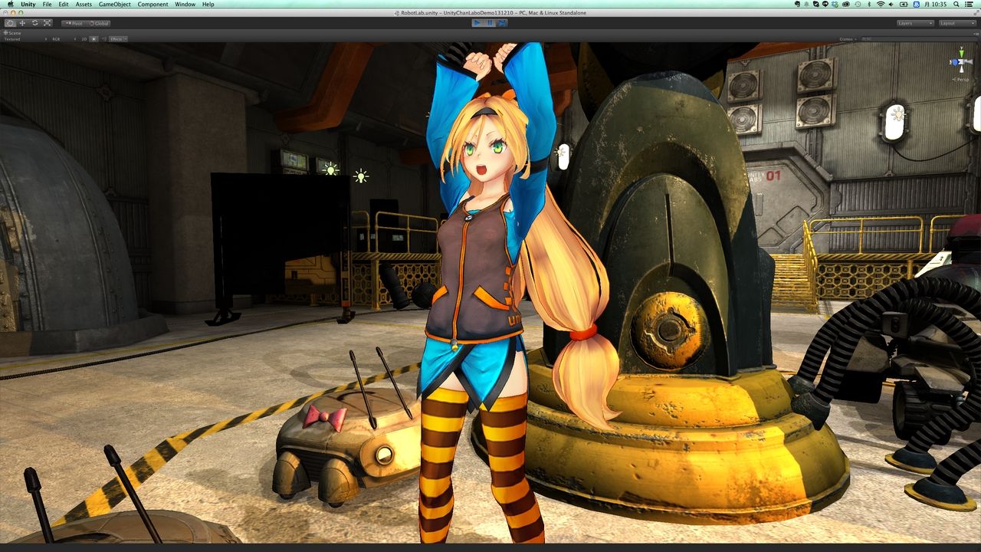Open the Window menu
Screen dimensions: 981x552
(x=185, y=5)
